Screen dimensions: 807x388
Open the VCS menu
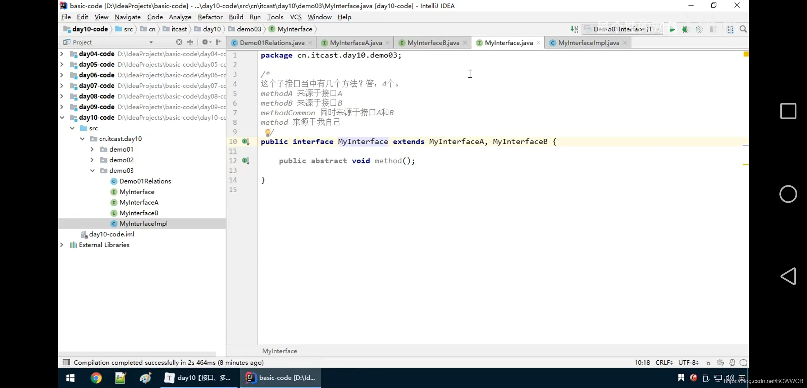pyautogui.click(x=296, y=17)
